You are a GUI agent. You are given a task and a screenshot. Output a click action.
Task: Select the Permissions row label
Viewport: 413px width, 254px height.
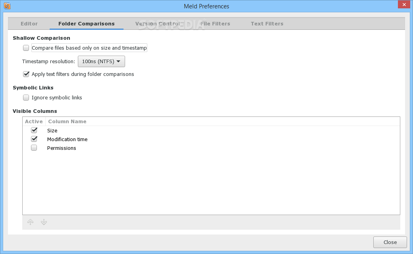62,148
